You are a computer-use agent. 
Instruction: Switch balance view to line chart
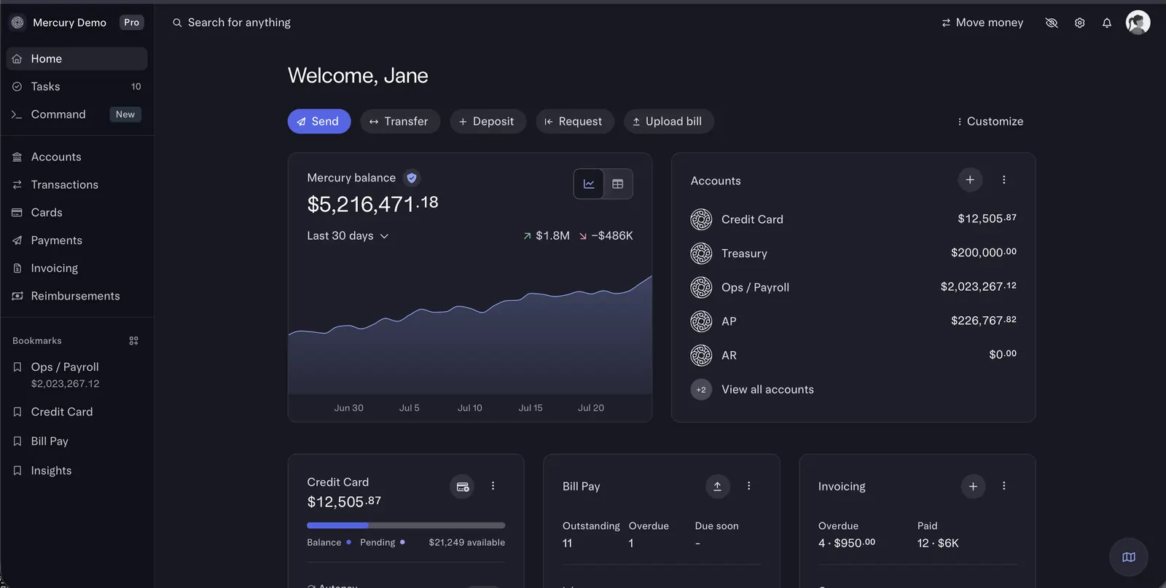589,184
